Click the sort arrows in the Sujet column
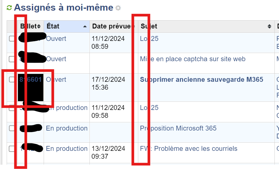Viewport: 279px width, 169px height. 269,27
